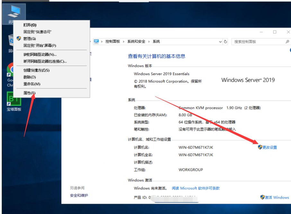Maximize the System window
Viewport: 291px width, 214px height.
point(275,32)
